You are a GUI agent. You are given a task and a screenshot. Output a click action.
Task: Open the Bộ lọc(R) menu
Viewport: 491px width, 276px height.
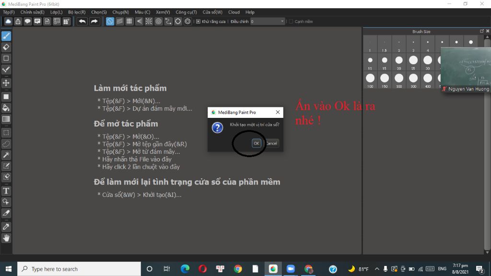click(77, 12)
